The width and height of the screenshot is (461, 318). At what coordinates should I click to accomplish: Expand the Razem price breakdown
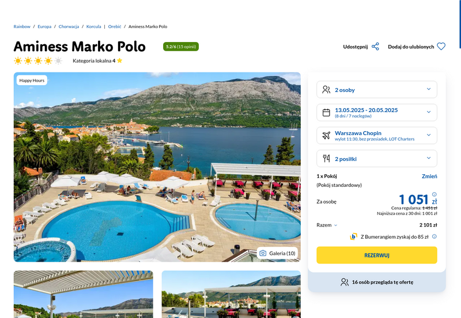(x=327, y=225)
